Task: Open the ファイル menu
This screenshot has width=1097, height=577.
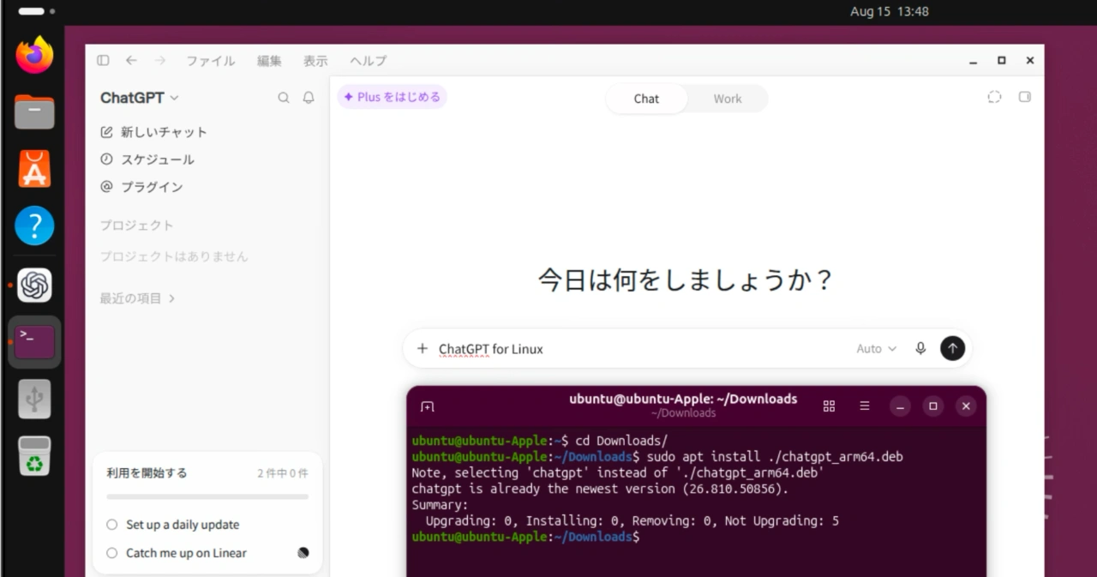Action: click(211, 61)
